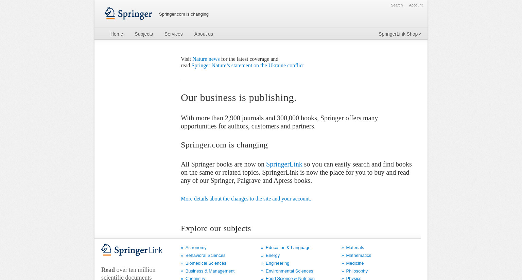The image size is (522, 280).
Task: Follow the Nature news link
Action: tap(206, 59)
